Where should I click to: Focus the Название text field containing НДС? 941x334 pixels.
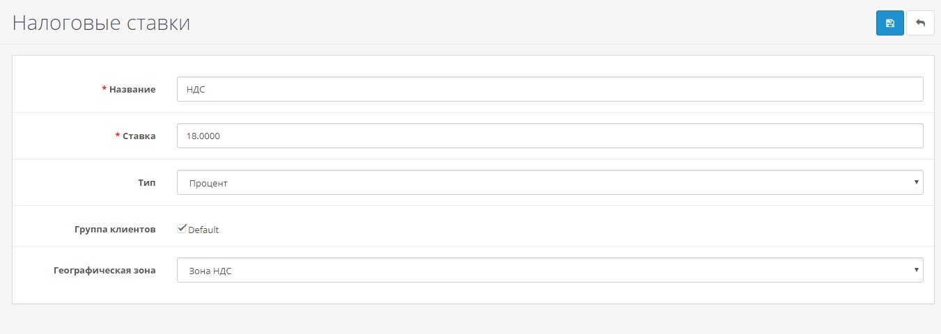[x=550, y=89]
